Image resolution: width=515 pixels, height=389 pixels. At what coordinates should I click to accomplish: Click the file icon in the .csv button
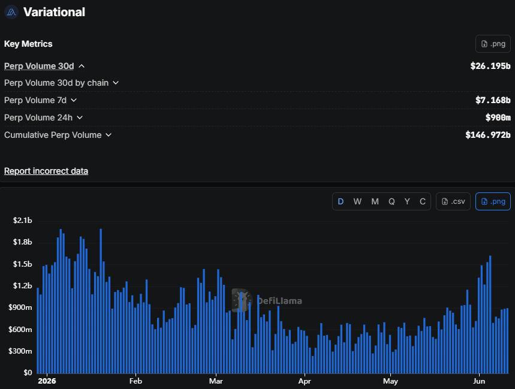445,201
